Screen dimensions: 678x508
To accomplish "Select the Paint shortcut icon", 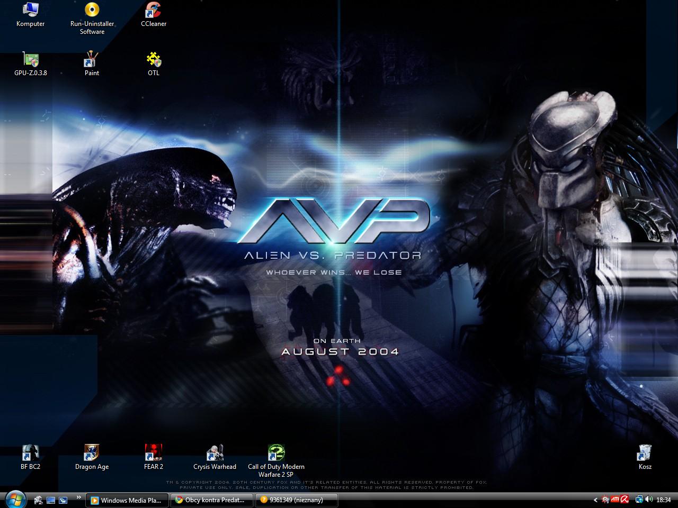I will (x=92, y=64).
